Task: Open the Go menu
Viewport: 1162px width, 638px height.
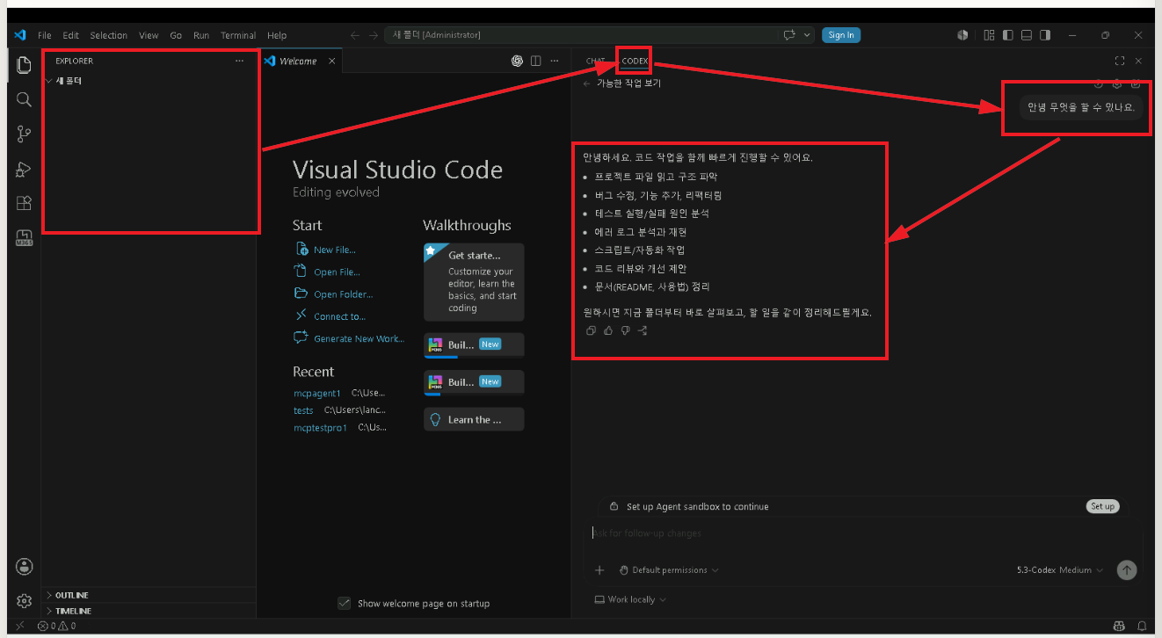Action: (176, 35)
